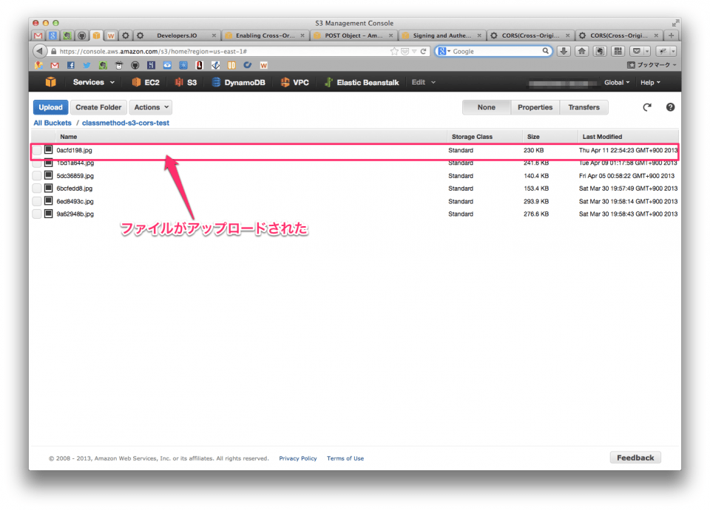
Task: Open the address bar history dropdown arrow
Action: click(x=414, y=51)
